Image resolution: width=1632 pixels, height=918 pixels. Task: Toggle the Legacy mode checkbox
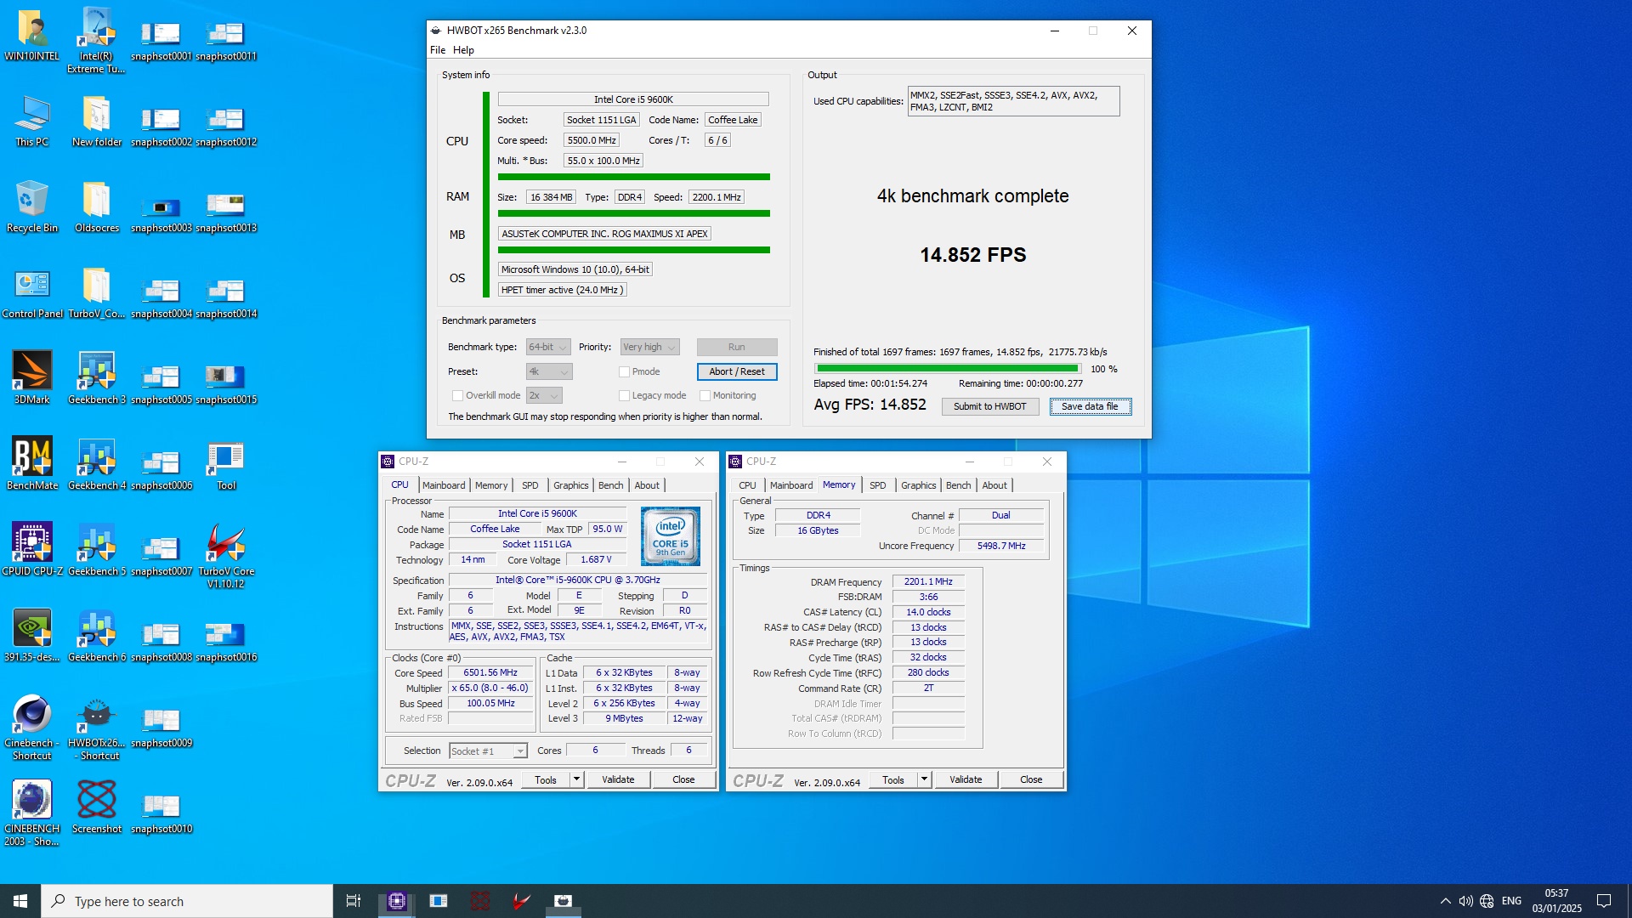(624, 395)
